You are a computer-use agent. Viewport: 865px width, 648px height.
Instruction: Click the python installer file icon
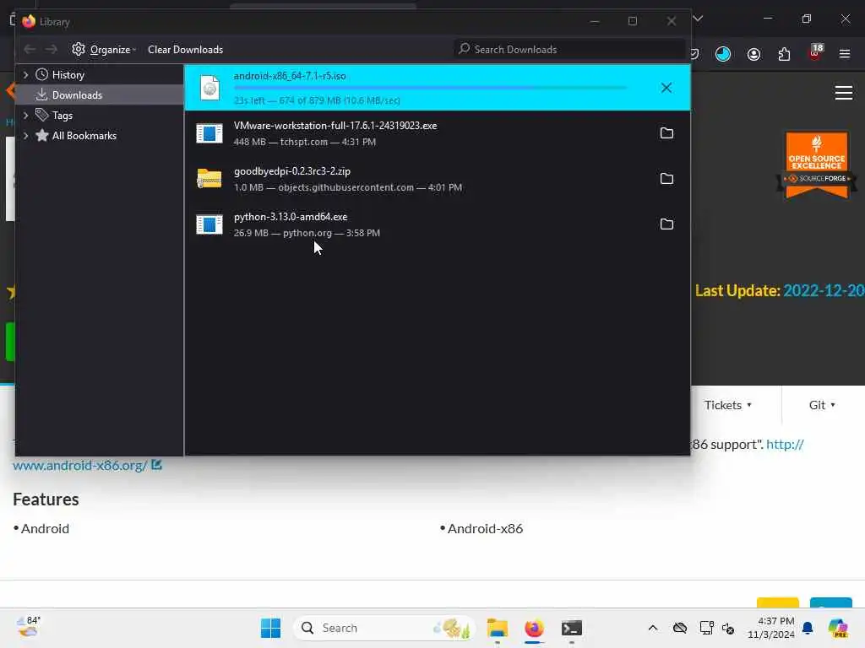click(209, 224)
